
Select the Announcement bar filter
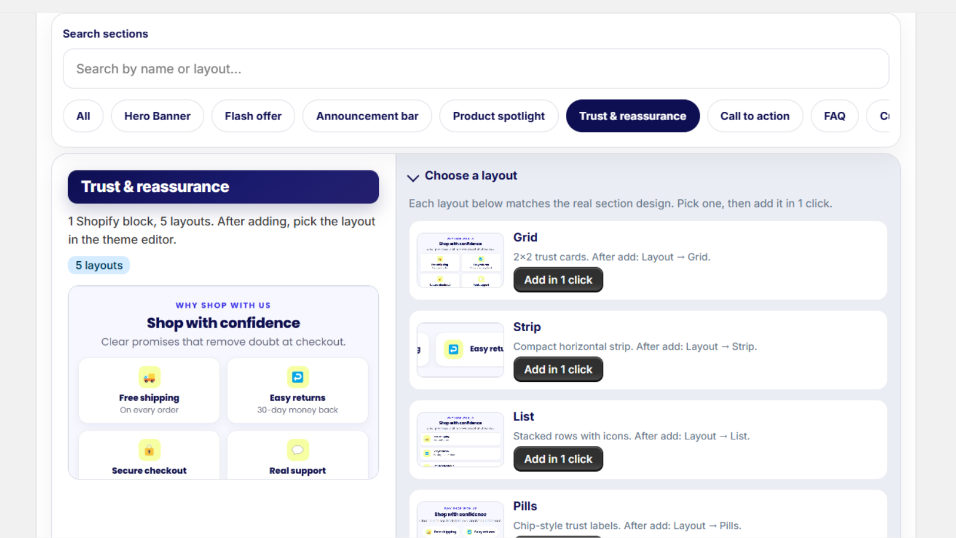pos(367,116)
